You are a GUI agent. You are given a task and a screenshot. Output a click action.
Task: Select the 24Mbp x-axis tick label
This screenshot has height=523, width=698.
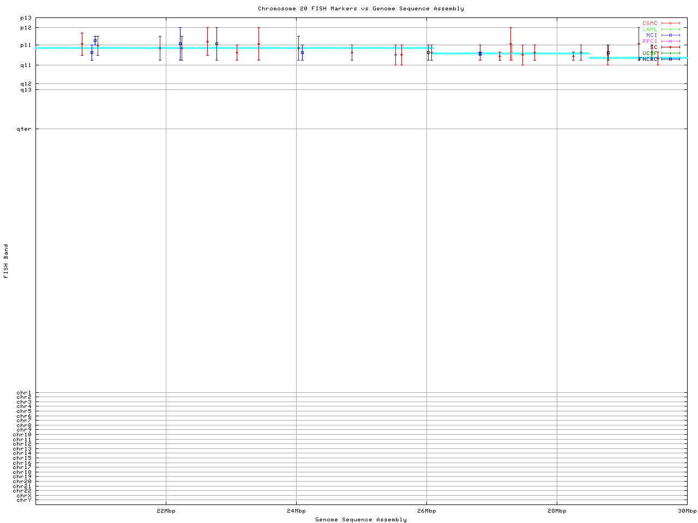296,511
